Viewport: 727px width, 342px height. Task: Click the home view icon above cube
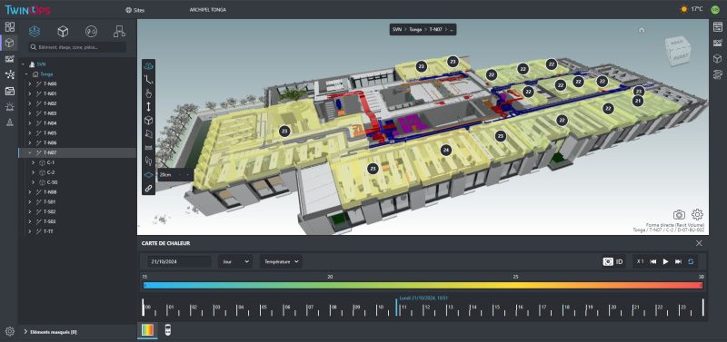(642, 30)
